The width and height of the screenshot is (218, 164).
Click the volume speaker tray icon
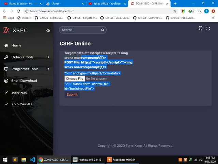click(201, 160)
